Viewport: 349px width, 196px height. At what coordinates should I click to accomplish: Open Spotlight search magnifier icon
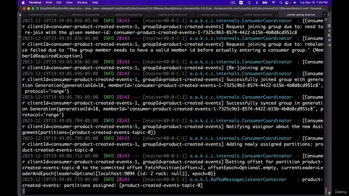pyautogui.click(x=281, y=3)
